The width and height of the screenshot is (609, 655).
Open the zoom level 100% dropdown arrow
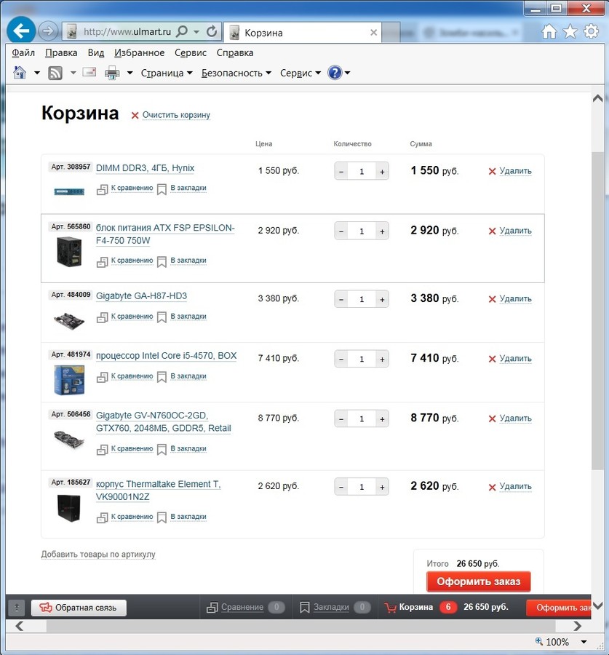584,642
